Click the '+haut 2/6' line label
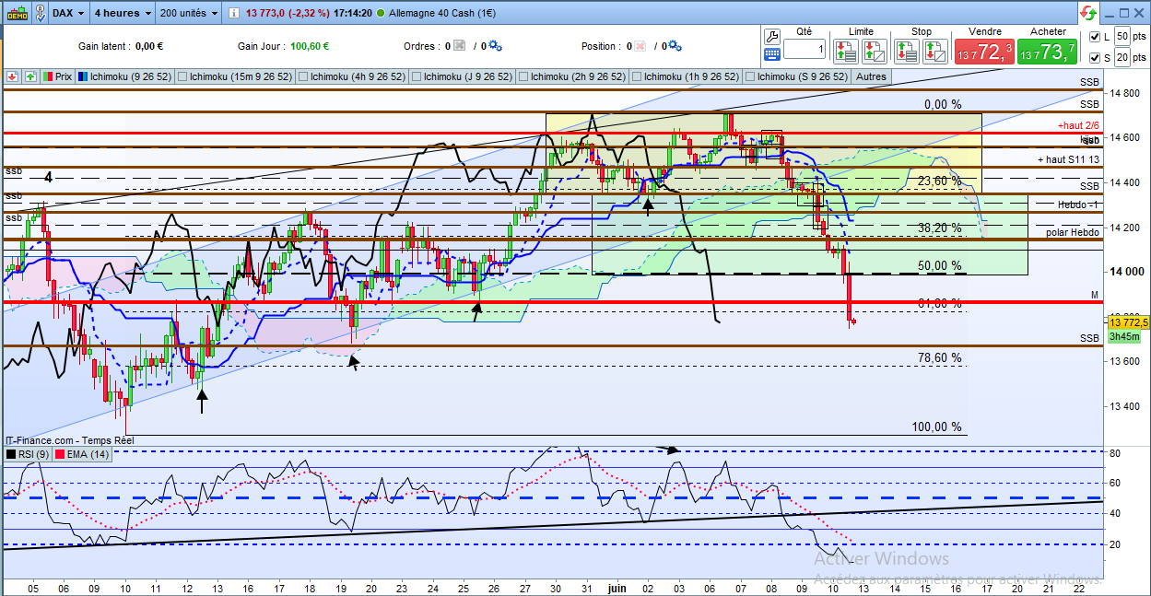Screen dimensions: 1151x596 [x=1078, y=123]
